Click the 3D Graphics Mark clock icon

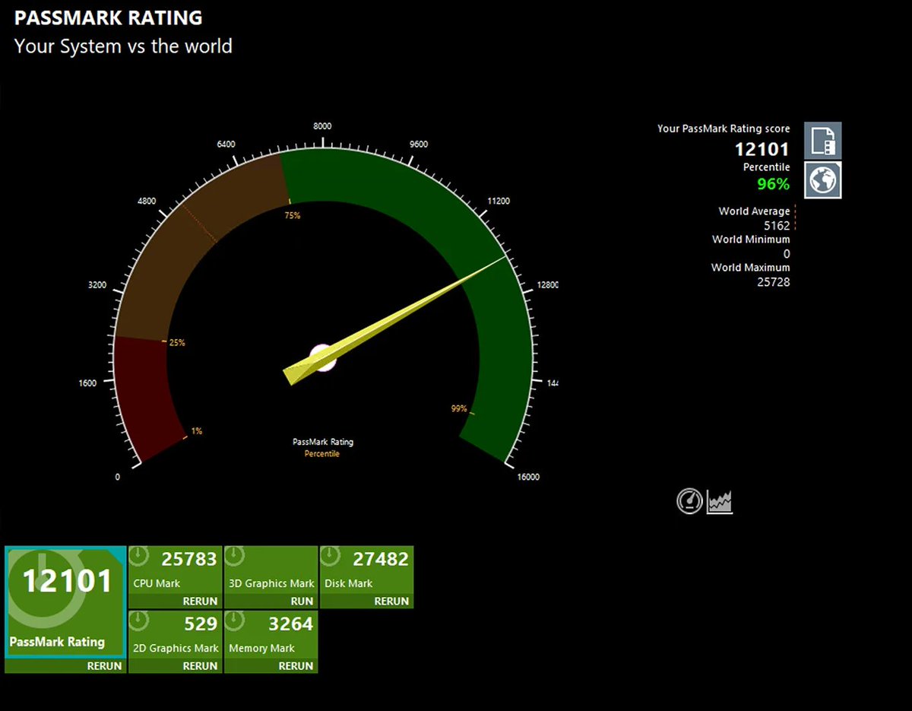234,557
